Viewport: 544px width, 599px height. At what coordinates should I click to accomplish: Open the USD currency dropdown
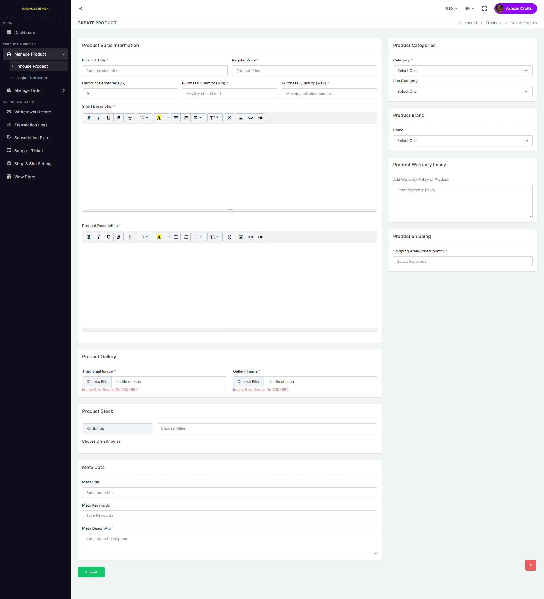[451, 8]
